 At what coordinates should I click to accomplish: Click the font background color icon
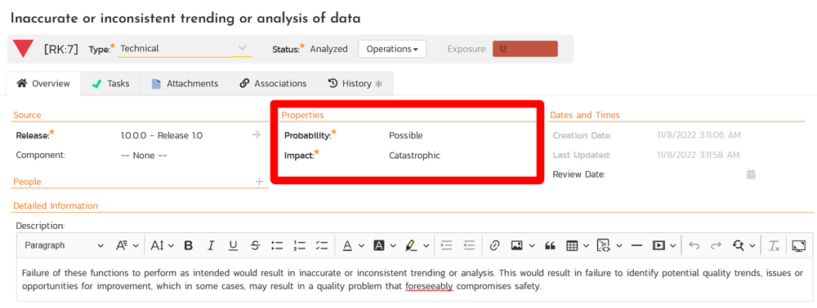[x=379, y=246]
